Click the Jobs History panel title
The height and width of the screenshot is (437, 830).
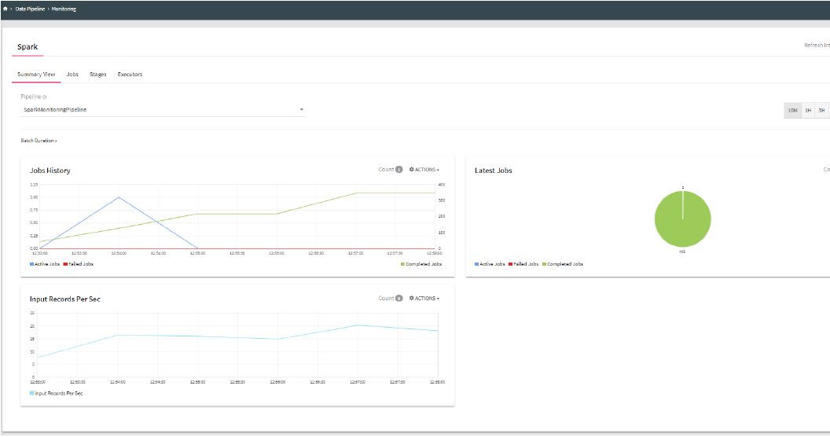tap(50, 171)
